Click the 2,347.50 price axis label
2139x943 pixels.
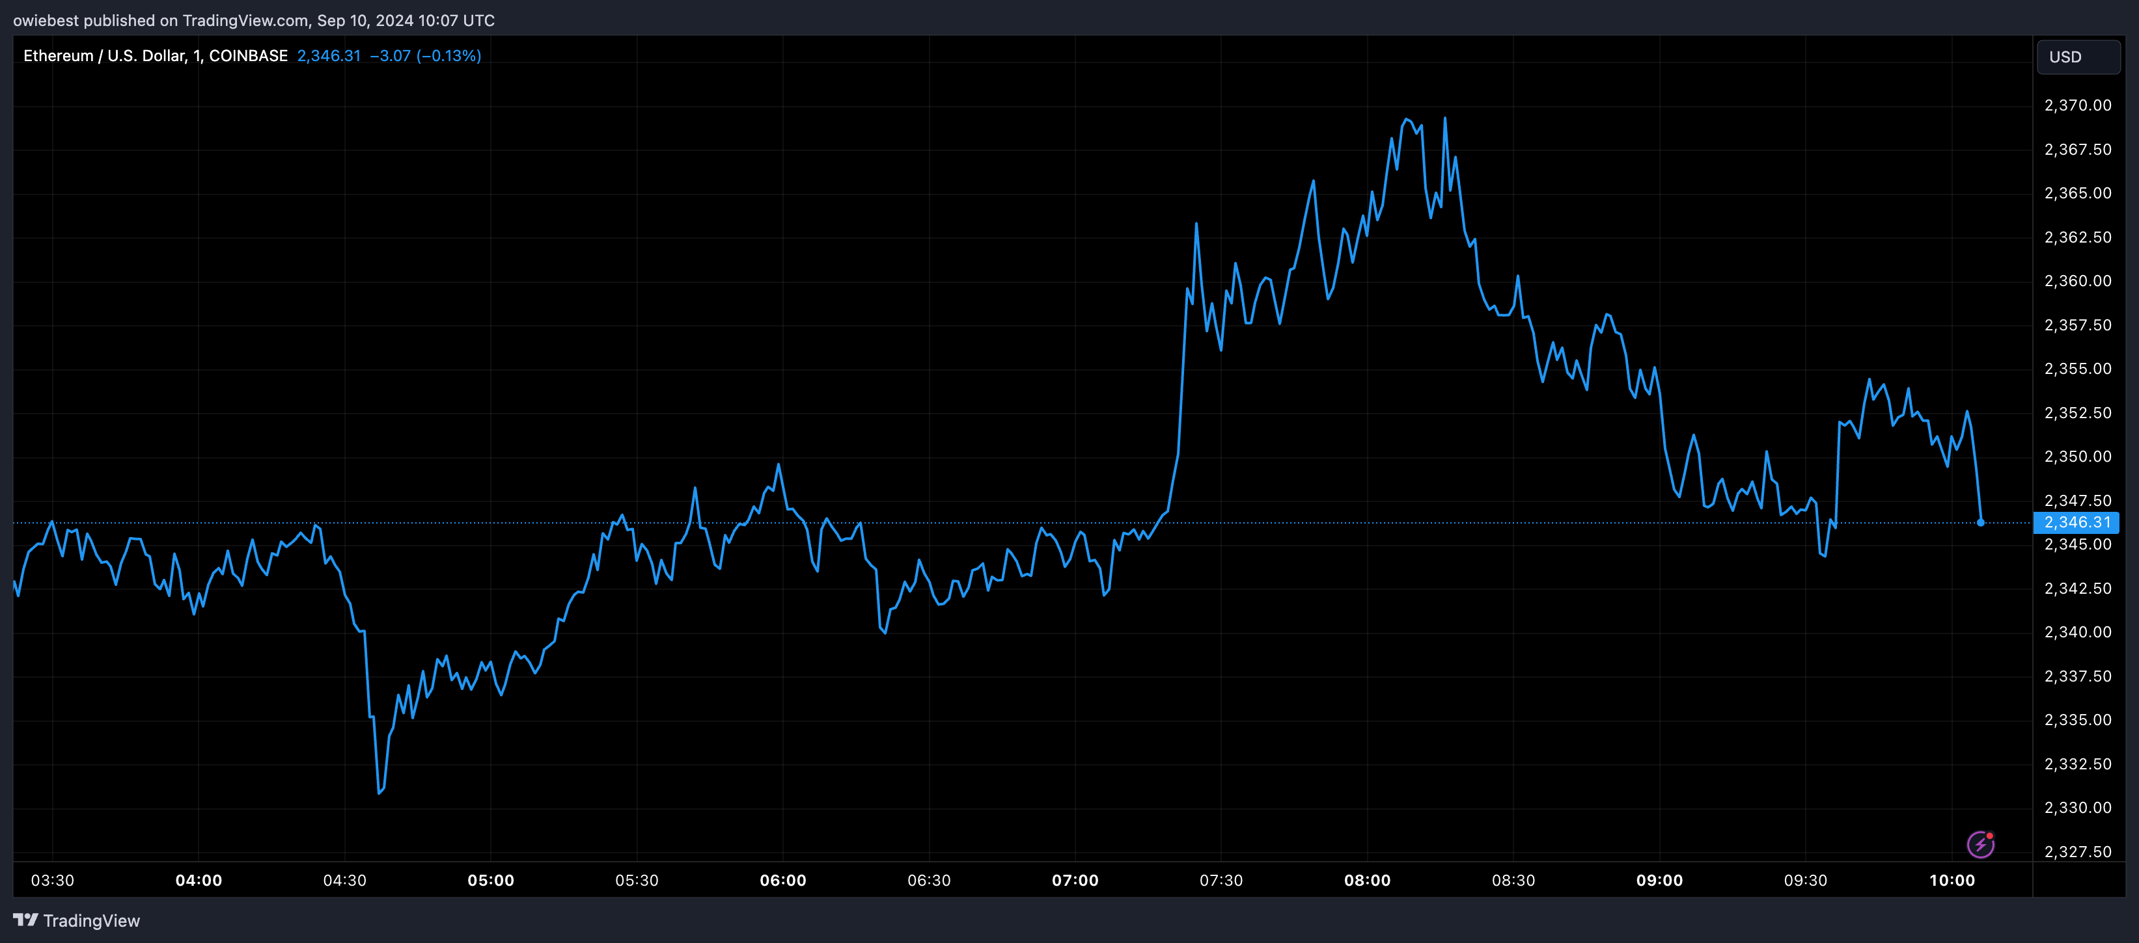point(2078,501)
